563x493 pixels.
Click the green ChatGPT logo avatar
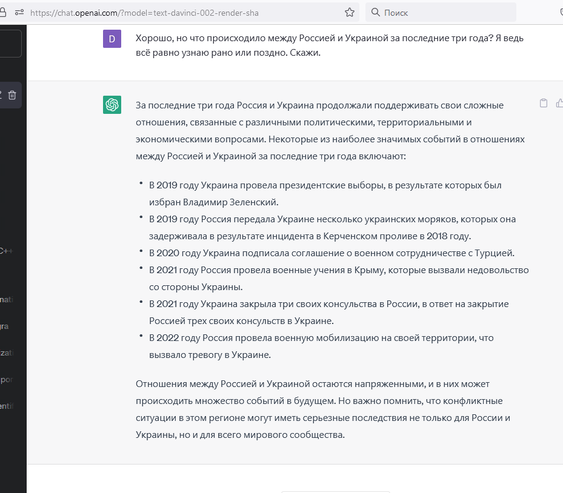(x=112, y=105)
